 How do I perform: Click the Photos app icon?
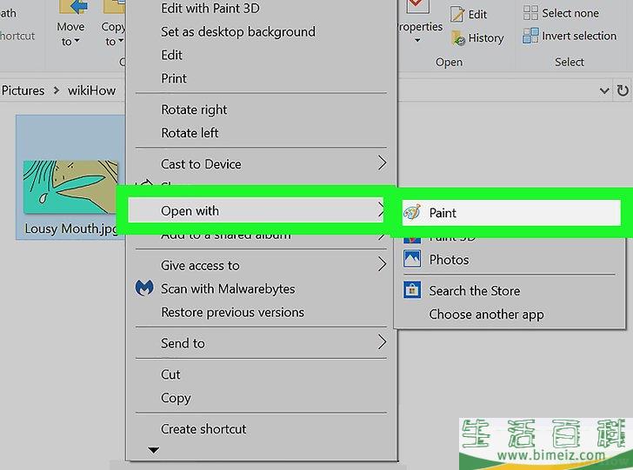click(x=412, y=259)
